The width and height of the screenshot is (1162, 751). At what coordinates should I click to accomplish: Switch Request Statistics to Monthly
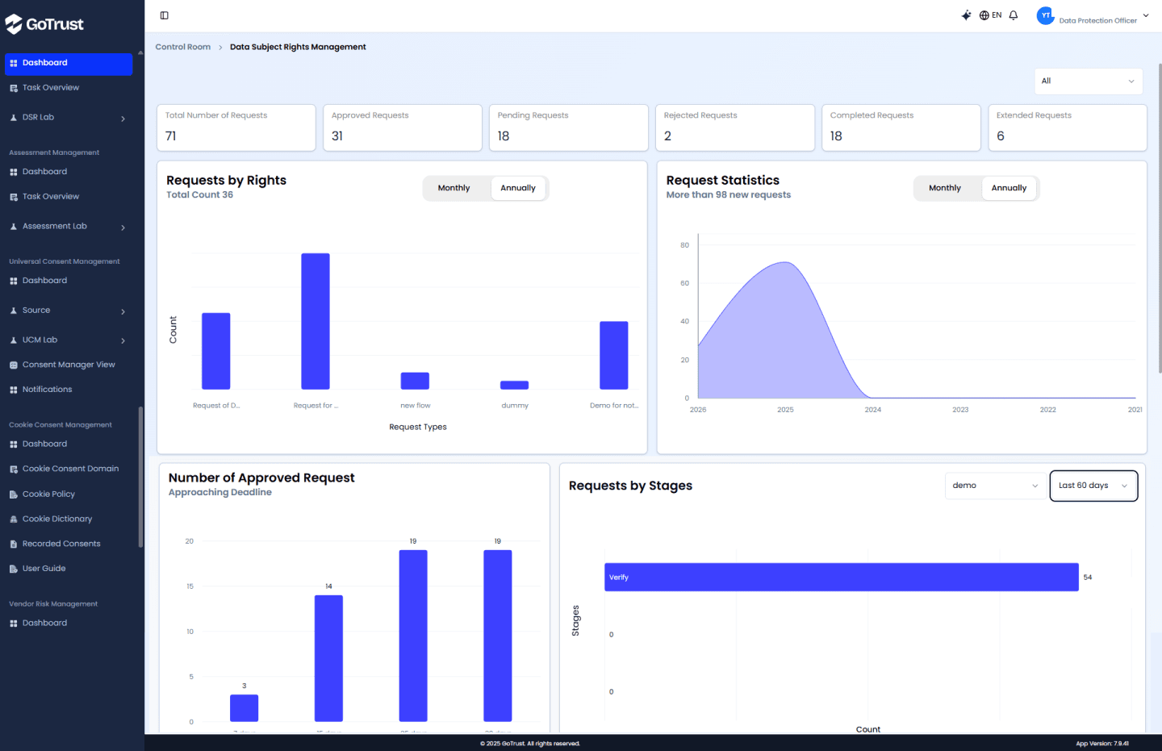944,188
